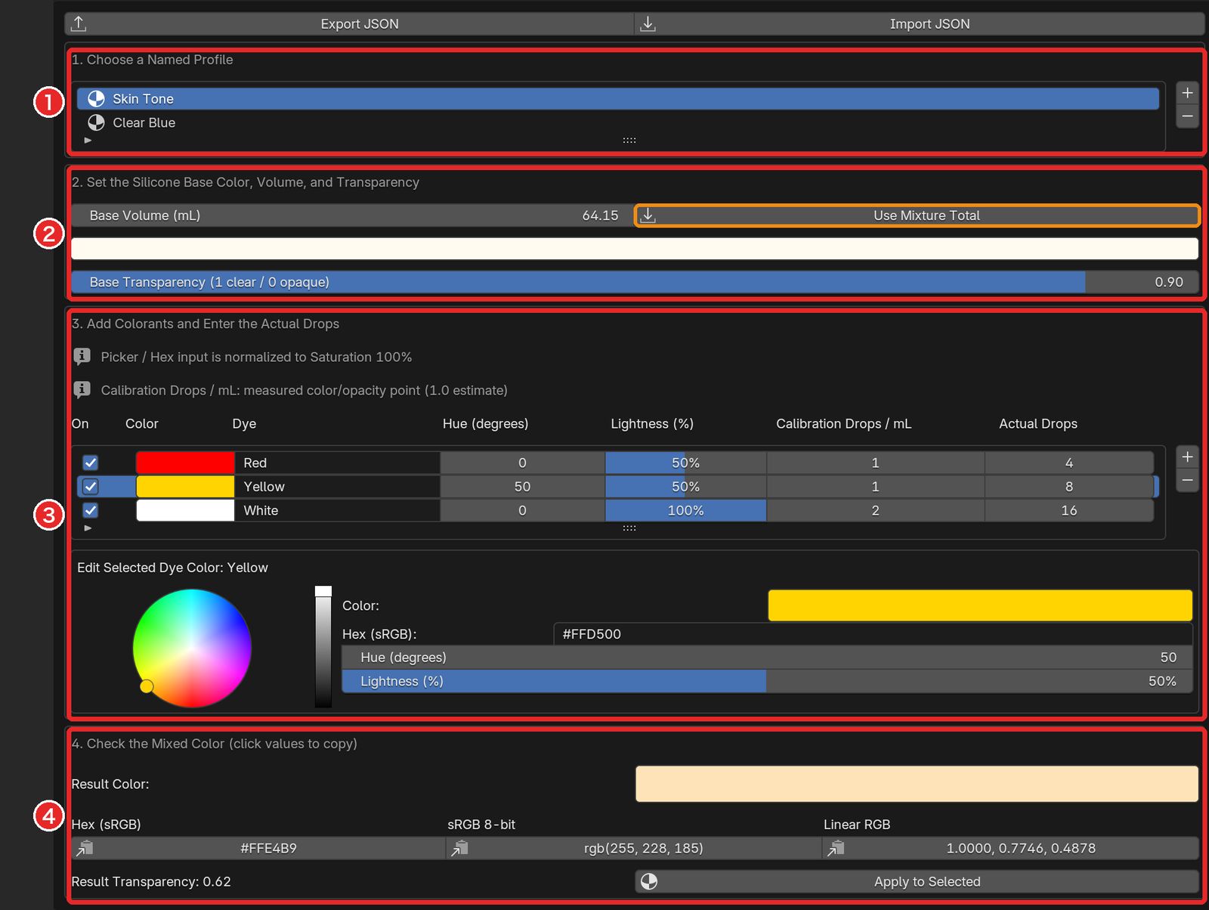The width and height of the screenshot is (1209, 910).
Task: Click the Apply to Selected material icon
Action: point(649,881)
